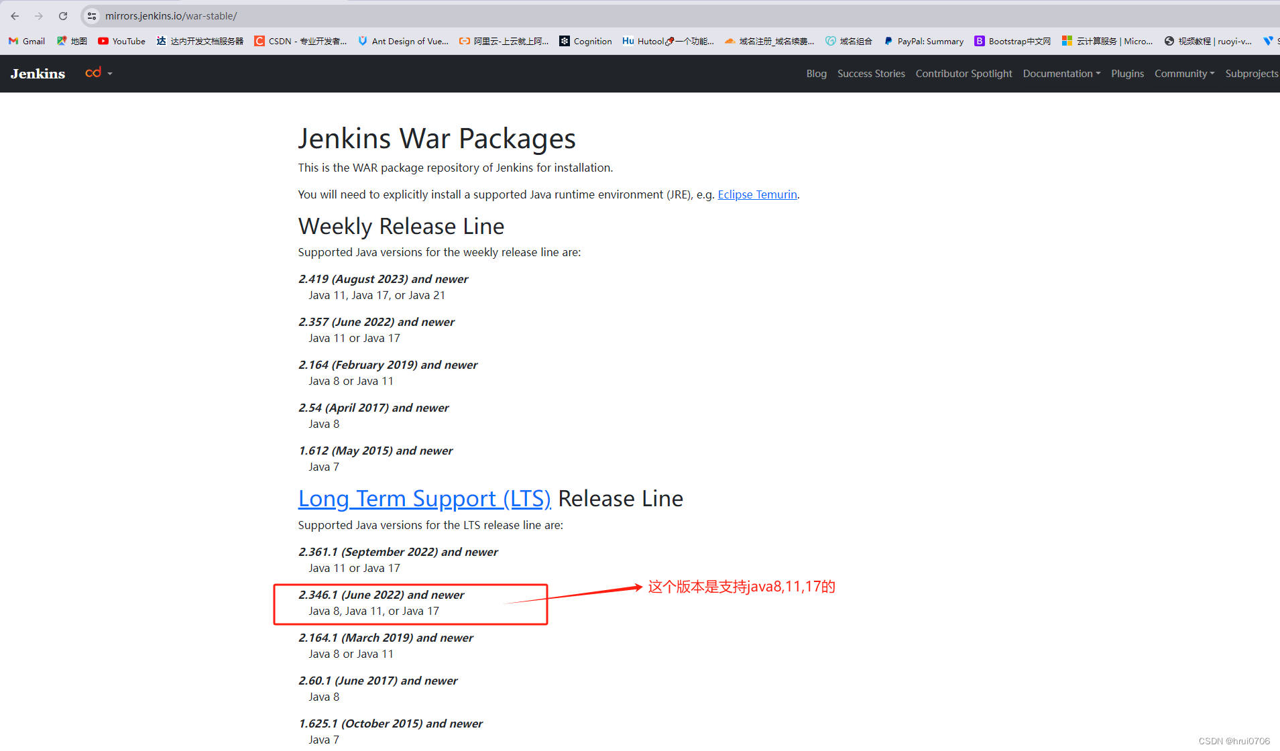View site information via address bar icon
The image size is (1280, 751).
91,15
